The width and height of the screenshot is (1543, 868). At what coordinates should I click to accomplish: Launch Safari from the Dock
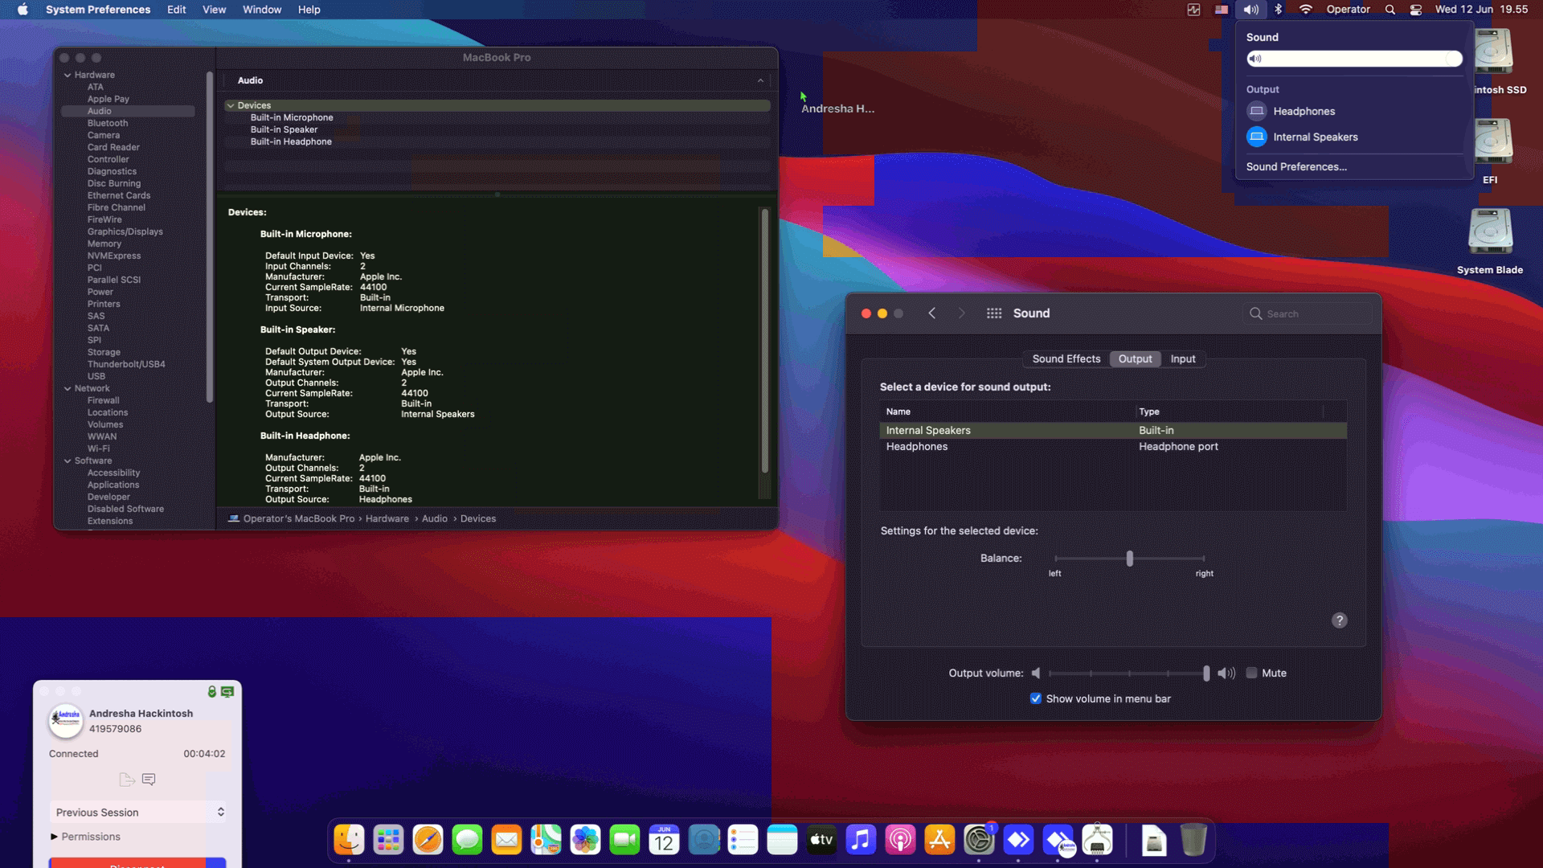click(x=428, y=840)
